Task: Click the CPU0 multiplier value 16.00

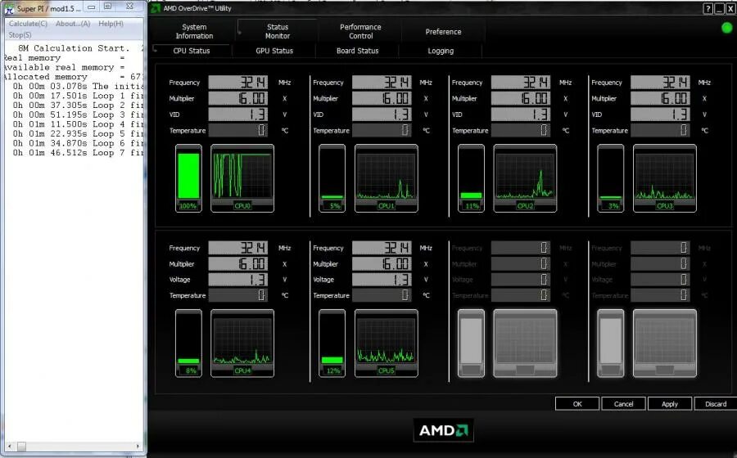Action: click(237, 98)
